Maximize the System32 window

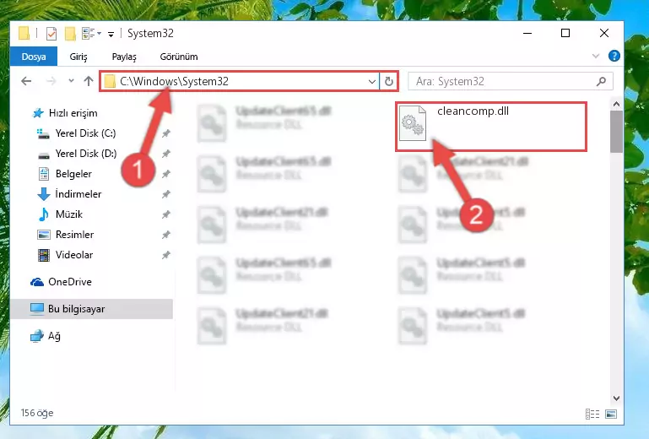tap(565, 33)
